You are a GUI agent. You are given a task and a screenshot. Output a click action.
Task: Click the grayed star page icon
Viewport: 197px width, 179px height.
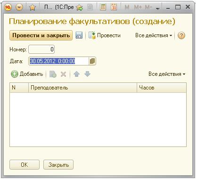point(90,7)
